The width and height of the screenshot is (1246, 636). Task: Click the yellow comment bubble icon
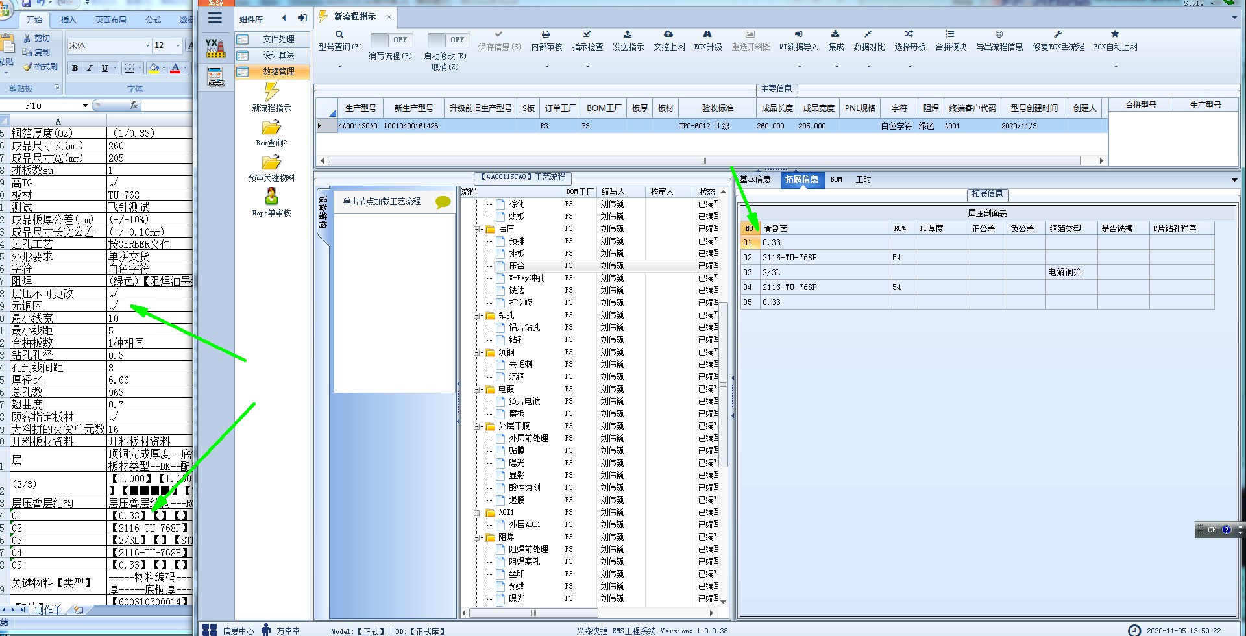443,202
